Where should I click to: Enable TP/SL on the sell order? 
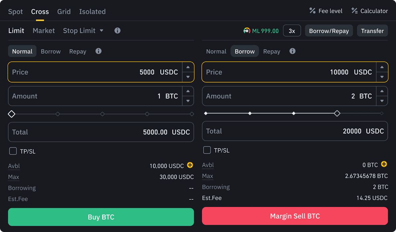[207, 150]
